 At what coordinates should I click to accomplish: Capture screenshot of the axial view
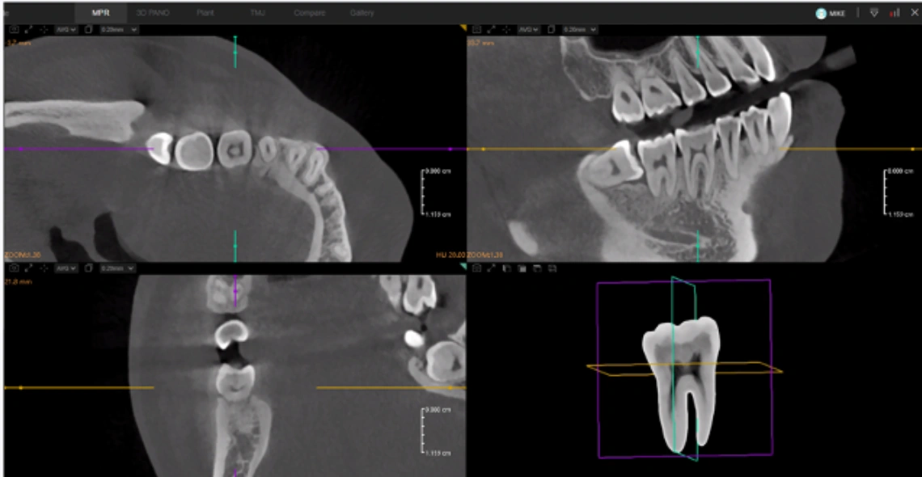tap(14, 29)
